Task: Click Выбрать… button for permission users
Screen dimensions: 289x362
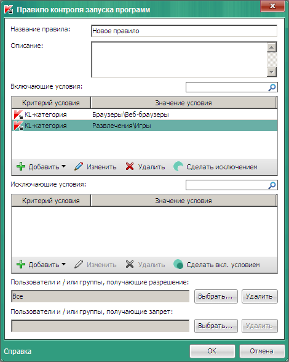Action: [216, 297]
